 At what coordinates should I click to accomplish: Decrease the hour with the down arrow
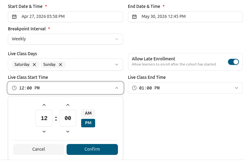44,132
